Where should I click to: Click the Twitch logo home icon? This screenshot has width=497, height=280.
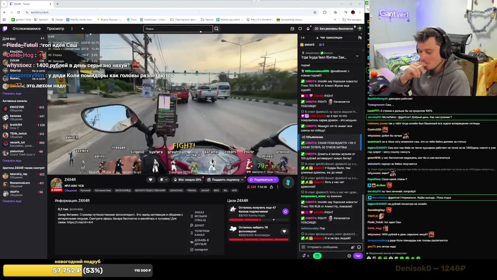click(5, 28)
